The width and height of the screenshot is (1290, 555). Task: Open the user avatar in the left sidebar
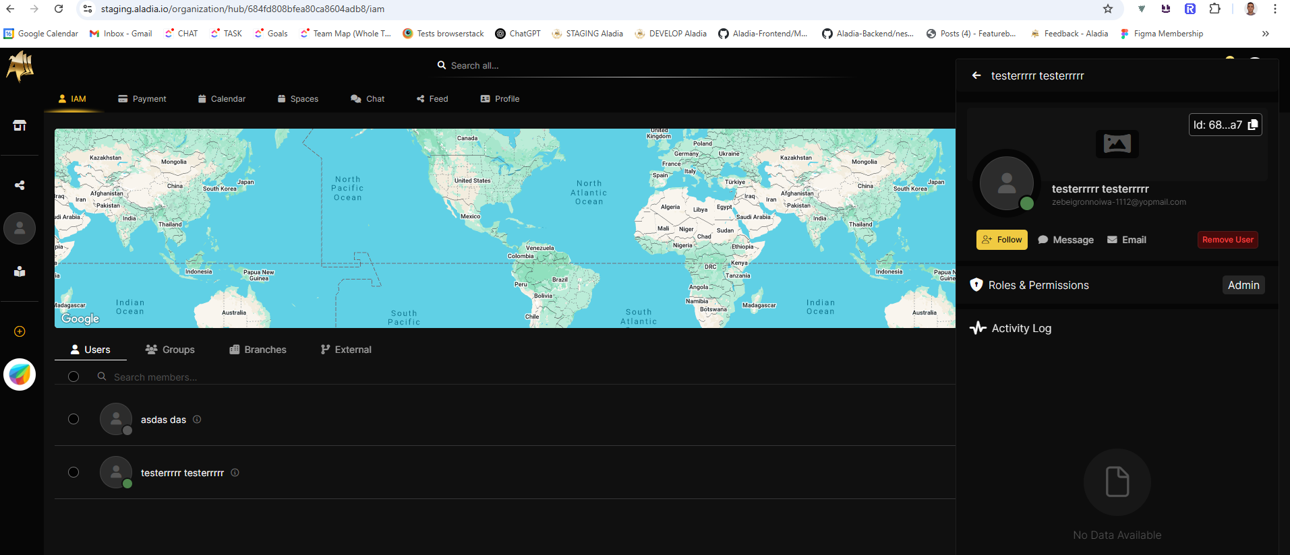(20, 228)
